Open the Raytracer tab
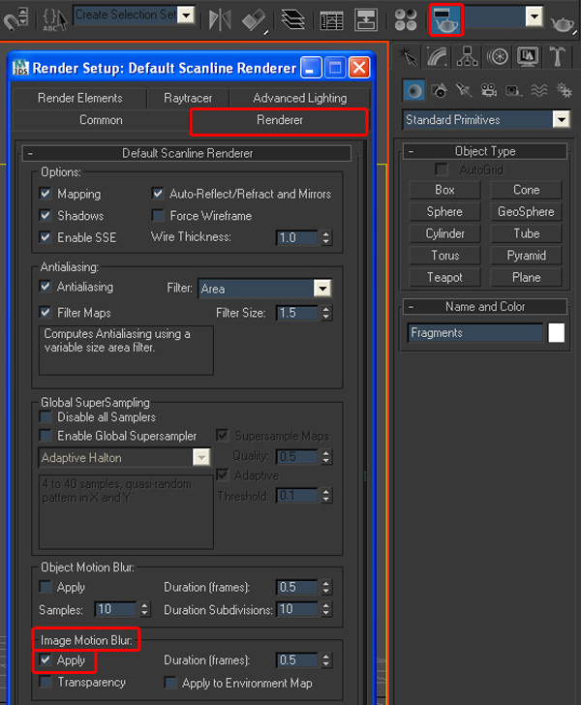This screenshot has width=581, height=705. pos(188,98)
